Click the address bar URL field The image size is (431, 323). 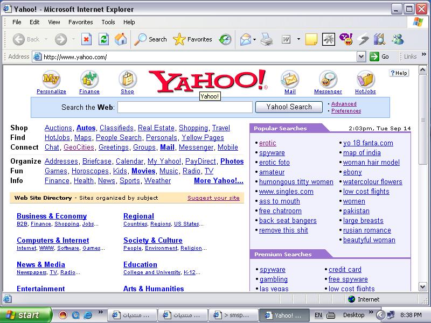(x=195, y=57)
